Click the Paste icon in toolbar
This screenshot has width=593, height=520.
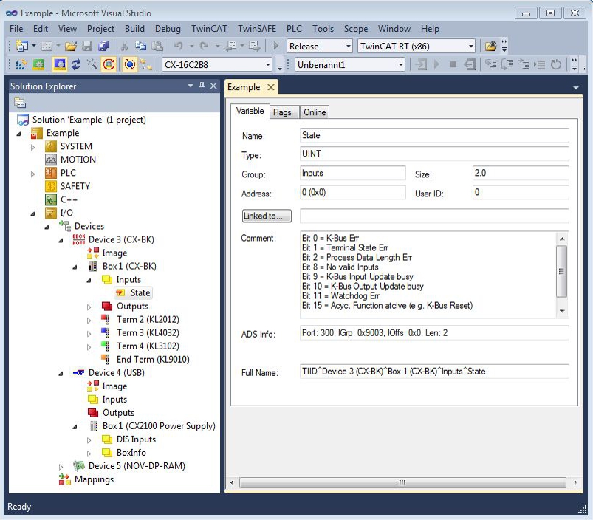click(157, 46)
